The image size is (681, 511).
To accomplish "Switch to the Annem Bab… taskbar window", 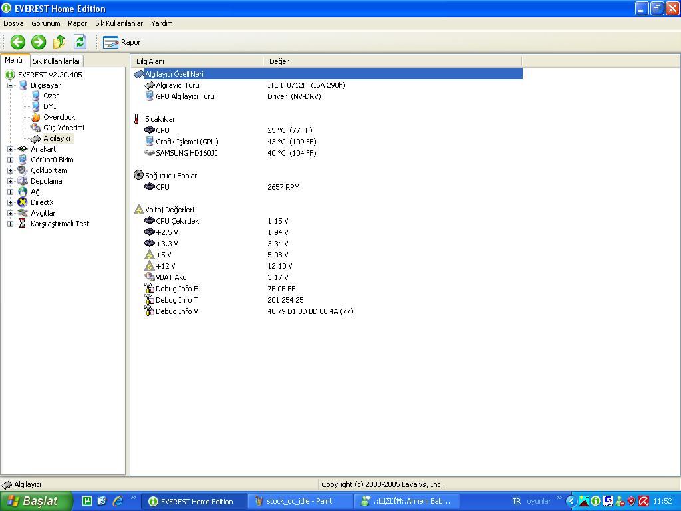I will tap(408, 502).
